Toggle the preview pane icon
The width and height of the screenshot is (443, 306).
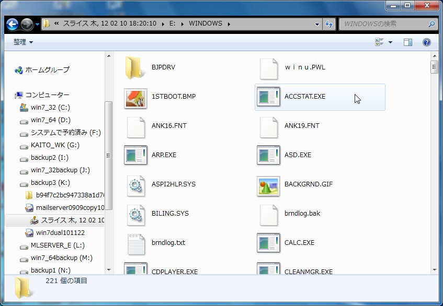click(x=408, y=42)
